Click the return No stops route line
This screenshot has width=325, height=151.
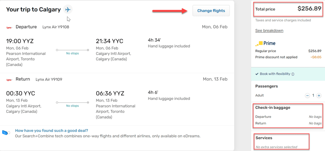(x=73, y=102)
